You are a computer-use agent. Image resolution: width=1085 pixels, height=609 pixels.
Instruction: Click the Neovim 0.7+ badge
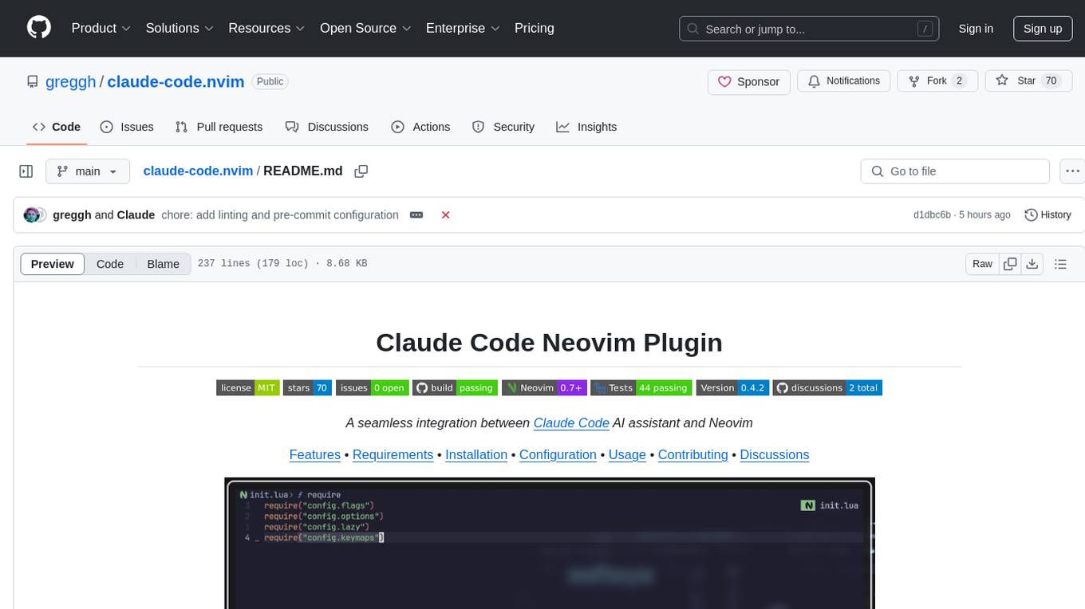(544, 388)
